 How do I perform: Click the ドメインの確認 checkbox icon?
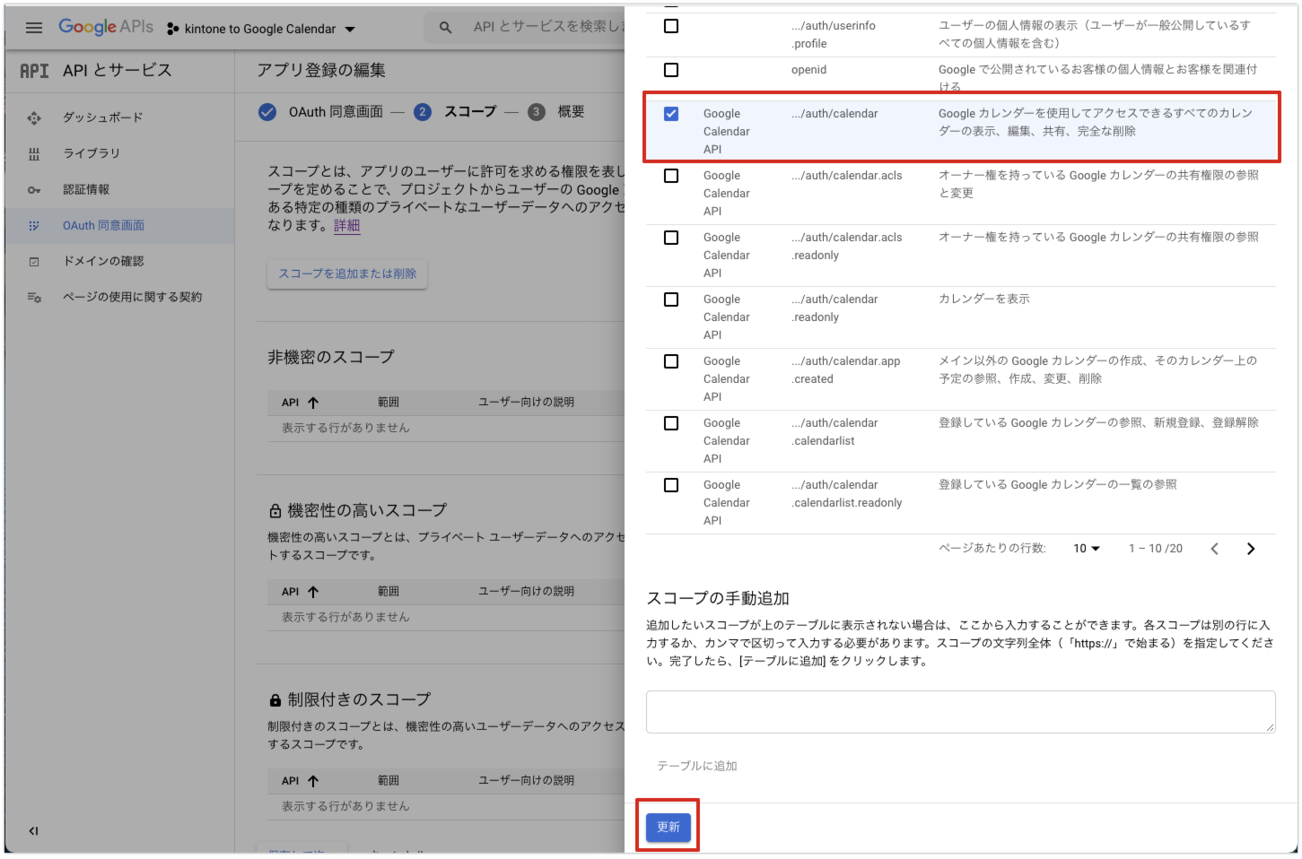click(x=34, y=262)
